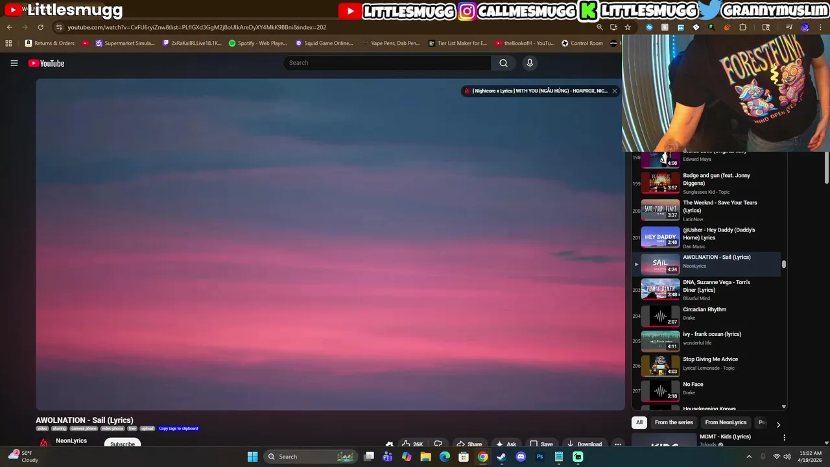Image resolution: width=830 pixels, height=467 pixels.
Task: Open options for MGMT - Kids video
Action: click(x=784, y=438)
